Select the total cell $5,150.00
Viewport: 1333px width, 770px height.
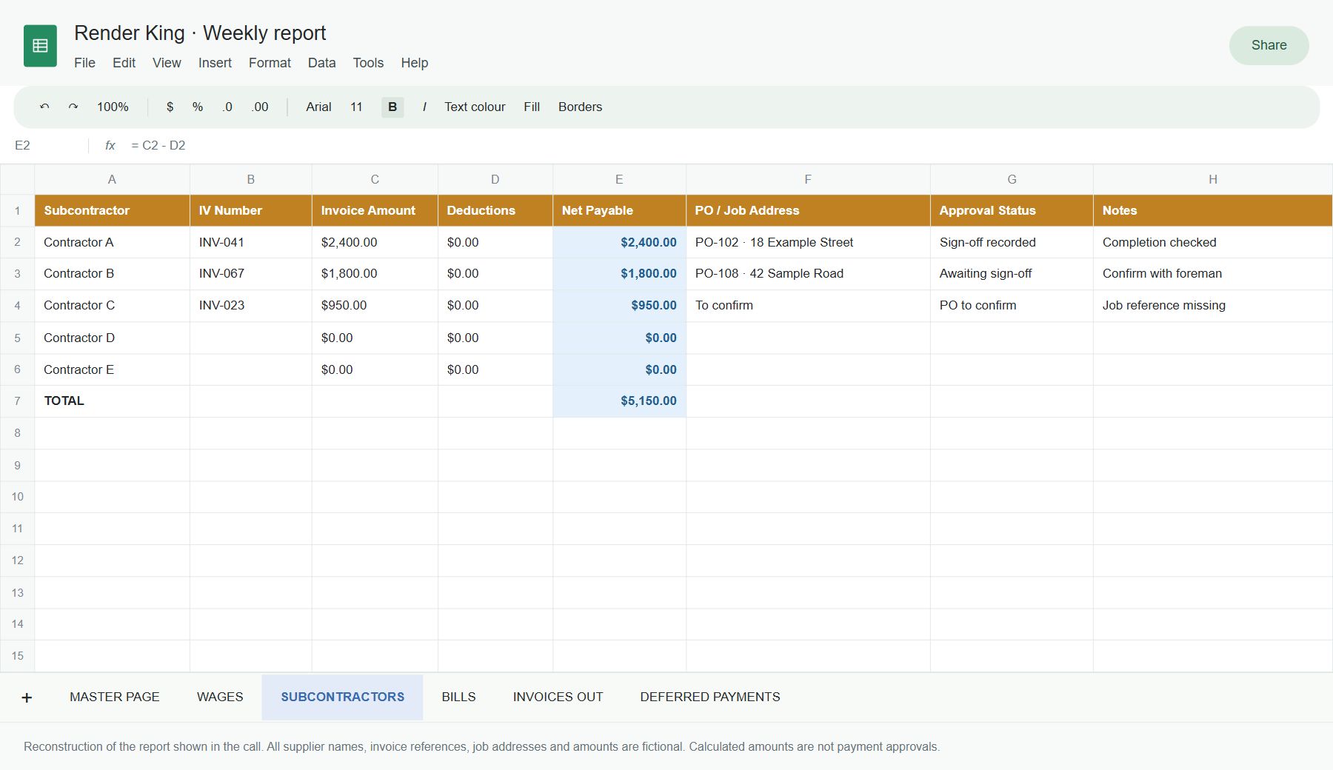pos(619,401)
